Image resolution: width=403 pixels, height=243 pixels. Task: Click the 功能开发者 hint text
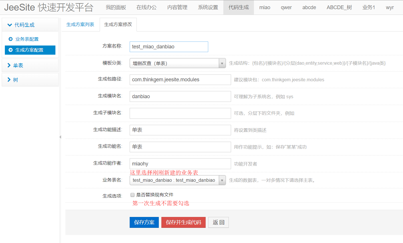tap(246, 164)
